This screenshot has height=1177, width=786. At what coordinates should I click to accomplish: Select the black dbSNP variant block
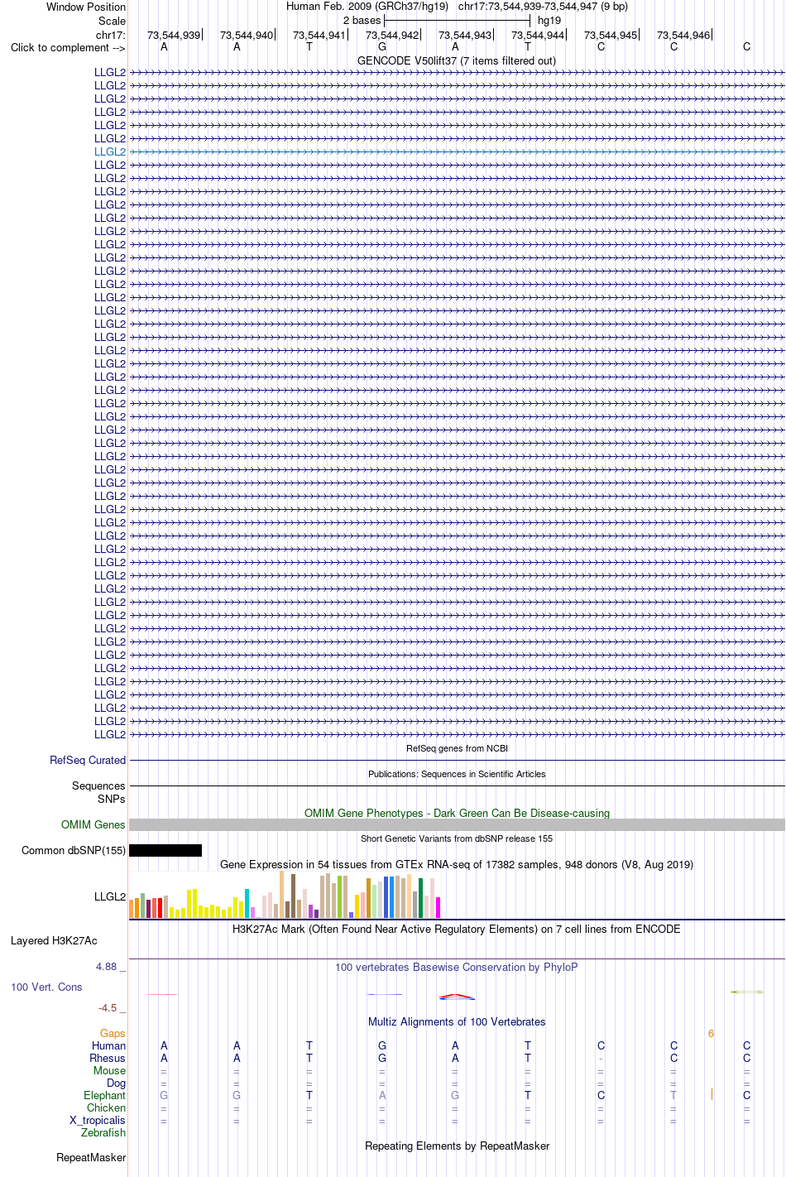pos(165,850)
